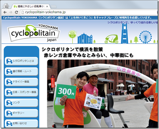The width and height of the screenshot is (159, 129).
Task: Click the car icon beside 広告・スポンサー募集
Action: click(9, 92)
